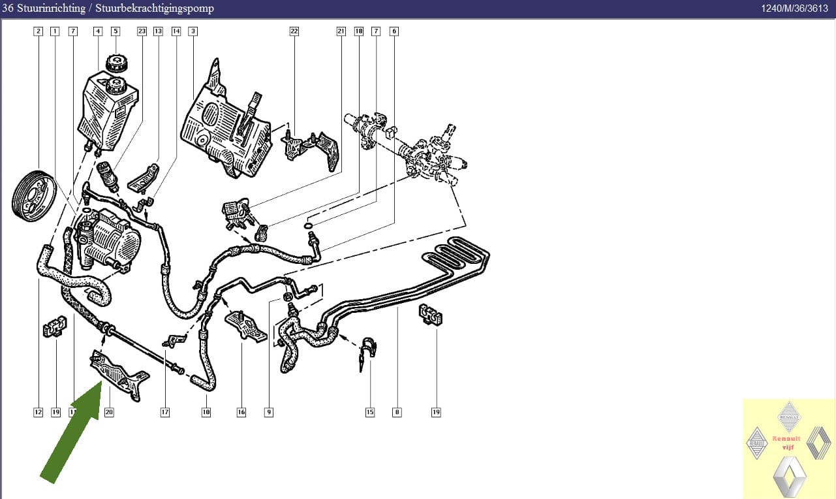Click the vintage Renault logo above 'Renault vijf'
The image size is (836, 499).
790,417
